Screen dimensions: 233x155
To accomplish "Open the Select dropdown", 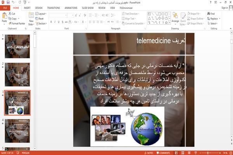I will (x=213, y=23).
